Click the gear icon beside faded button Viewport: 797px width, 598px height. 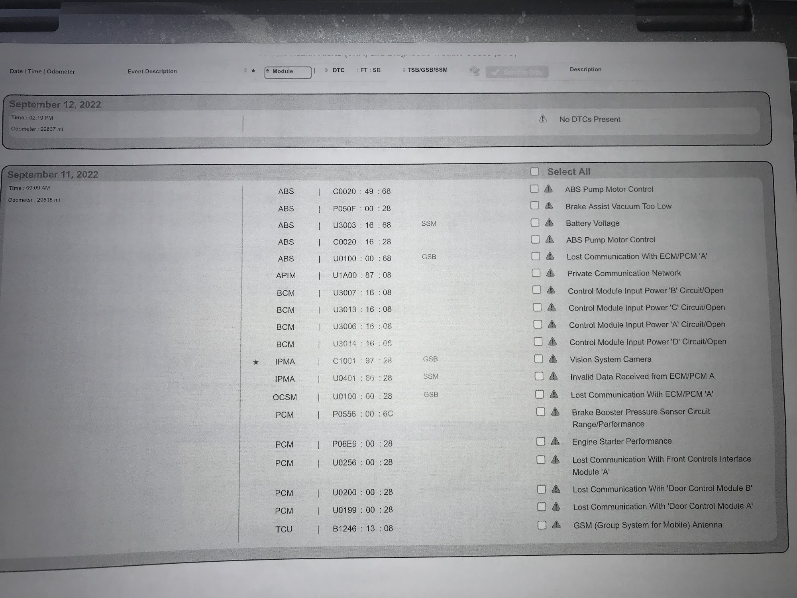[474, 71]
